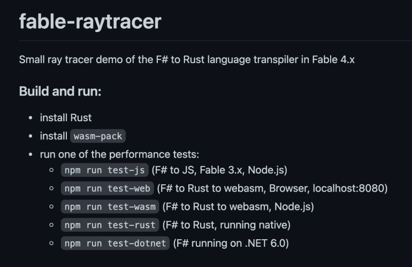Click the wasm-pack code snippet
The width and height of the screenshot is (412, 267).
[x=98, y=136]
